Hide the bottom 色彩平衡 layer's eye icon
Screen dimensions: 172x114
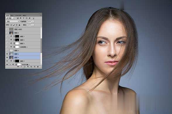click(x=7, y=65)
